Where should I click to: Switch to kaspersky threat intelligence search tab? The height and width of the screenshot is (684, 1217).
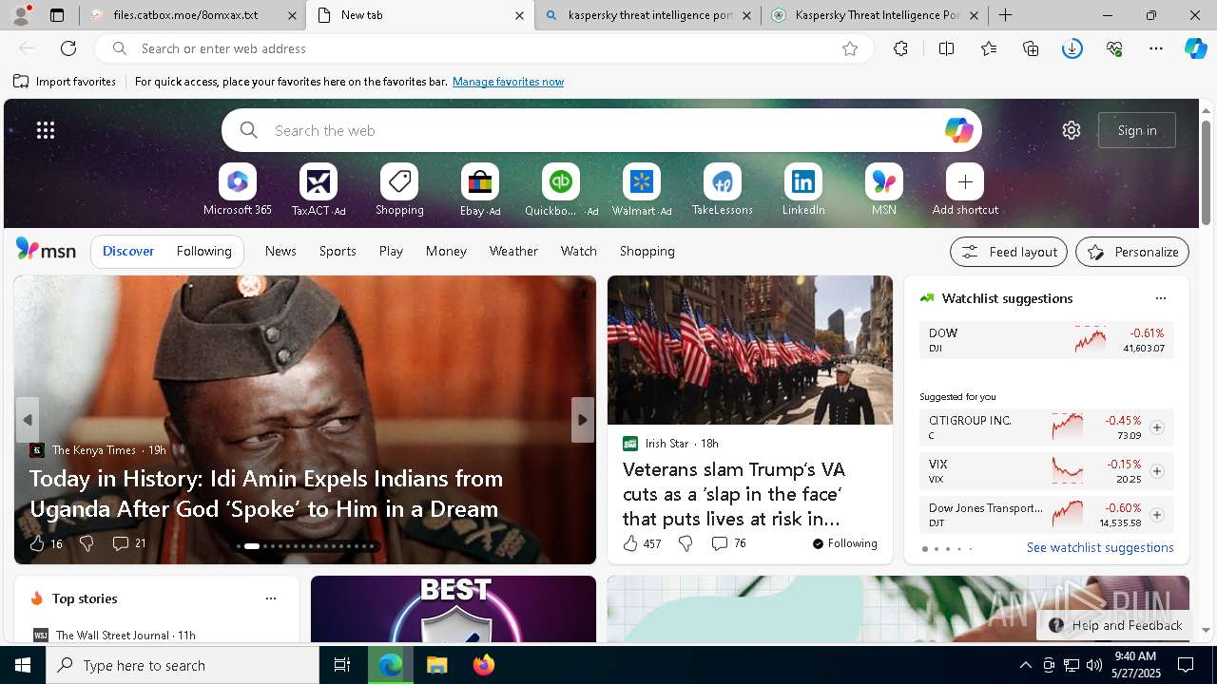point(647,15)
